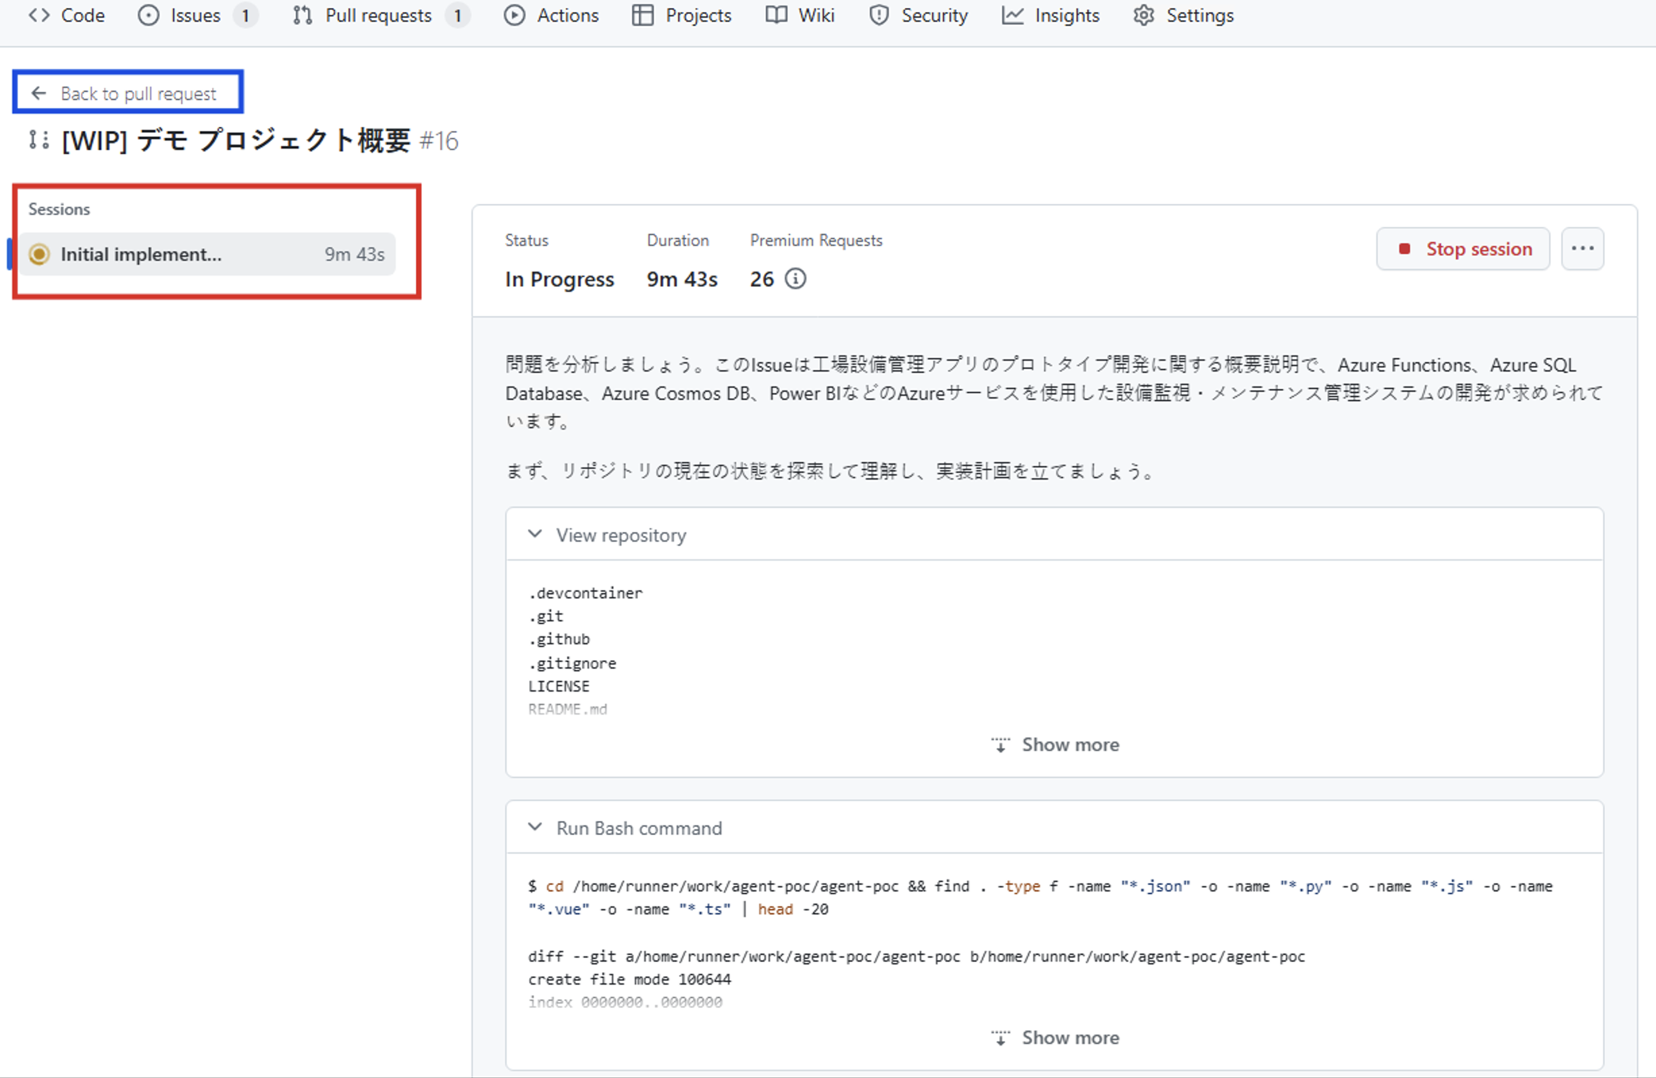This screenshot has width=1656, height=1078.
Task: Open the Security tab
Action: tap(918, 16)
